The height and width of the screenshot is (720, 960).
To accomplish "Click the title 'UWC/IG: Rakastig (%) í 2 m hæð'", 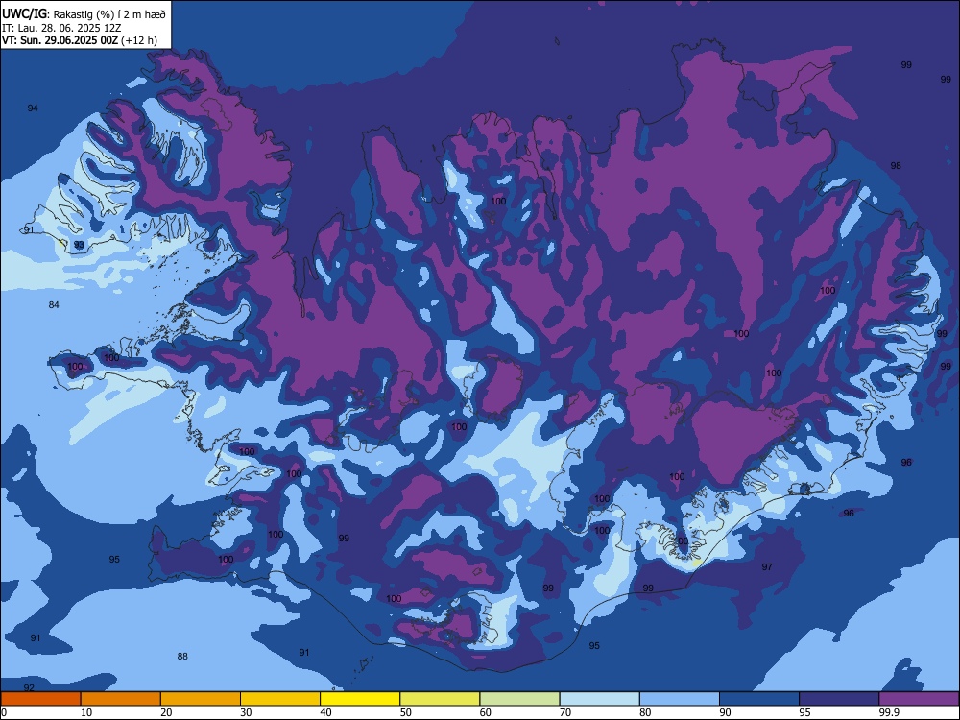I will 84,12.
